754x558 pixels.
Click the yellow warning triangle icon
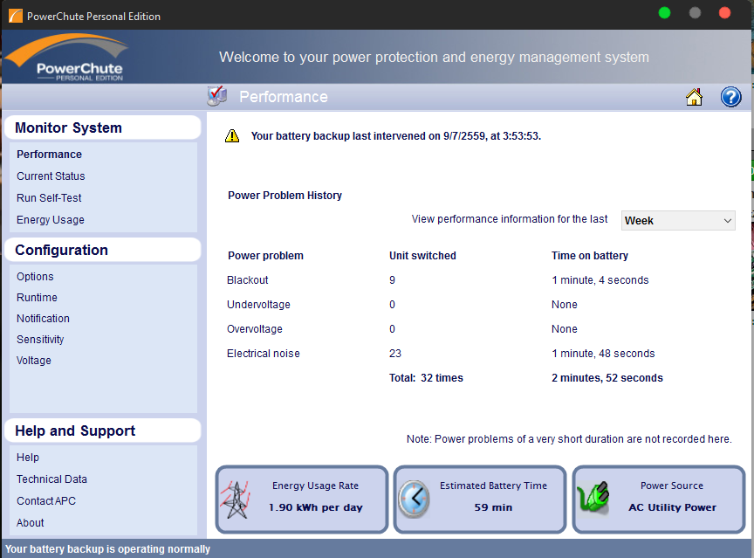coord(232,136)
